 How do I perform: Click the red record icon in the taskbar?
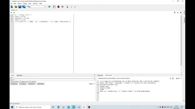coord(89,107)
